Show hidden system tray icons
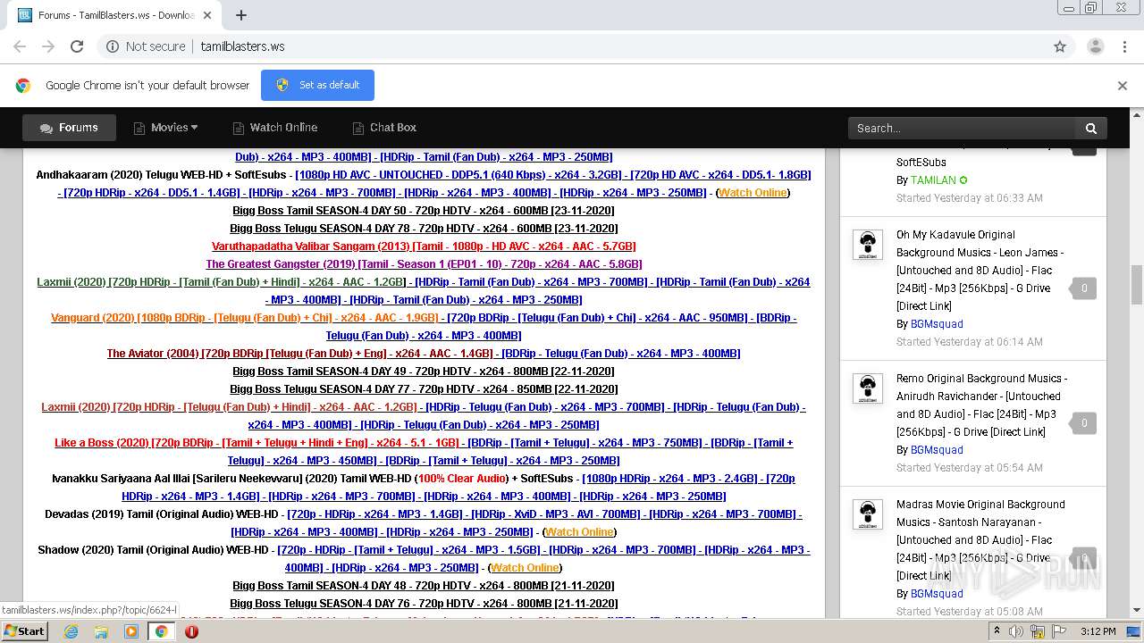1144x643 pixels. pyautogui.click(x=997, y=631)
